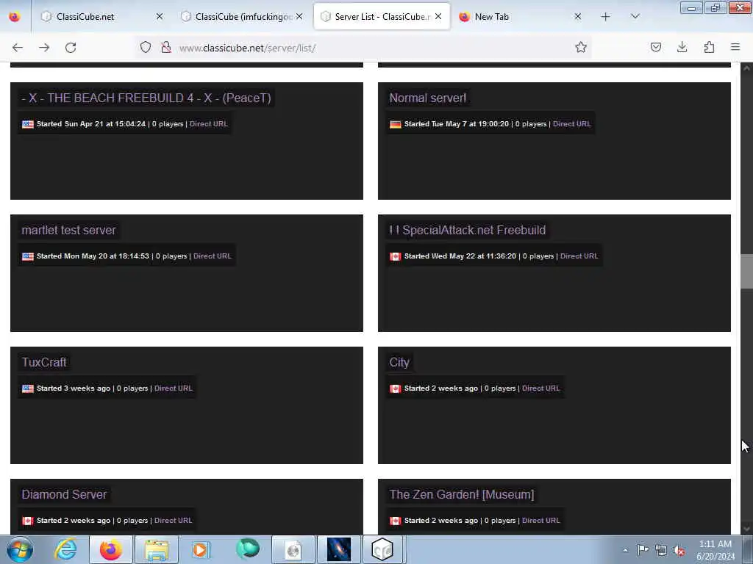The width and height of the screenshot is (753, 564).
Task: Open the galaxy image app in taskbar
Action: pyautogui.click(x=338, y=549)
